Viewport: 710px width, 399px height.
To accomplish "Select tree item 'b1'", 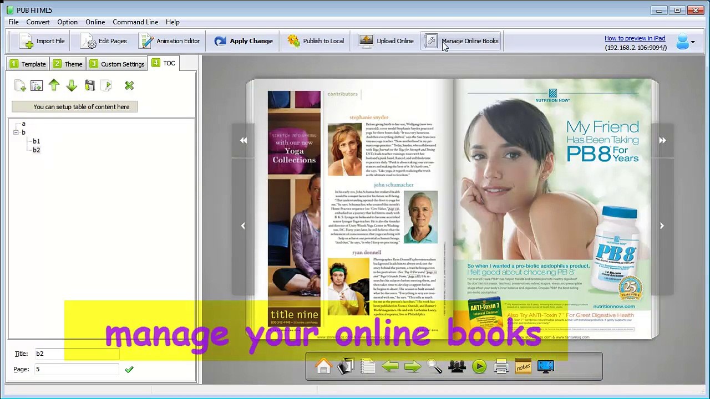I will tap(36, 141).
